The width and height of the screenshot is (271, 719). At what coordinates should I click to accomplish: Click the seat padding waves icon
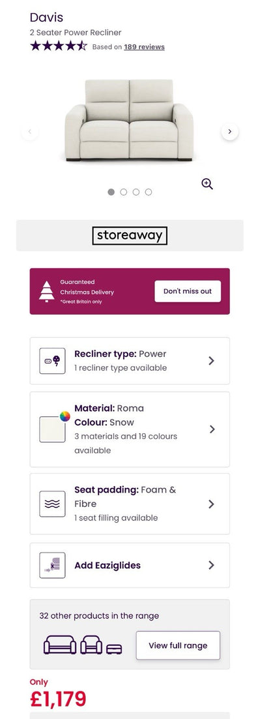pyautogui.click(x=52, y=504)
